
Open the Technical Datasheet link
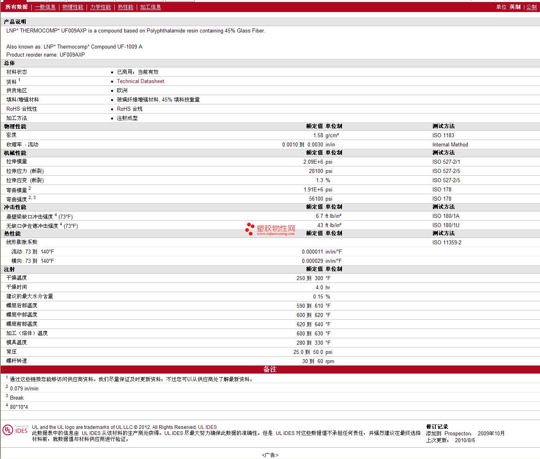[x=141, y=81]
